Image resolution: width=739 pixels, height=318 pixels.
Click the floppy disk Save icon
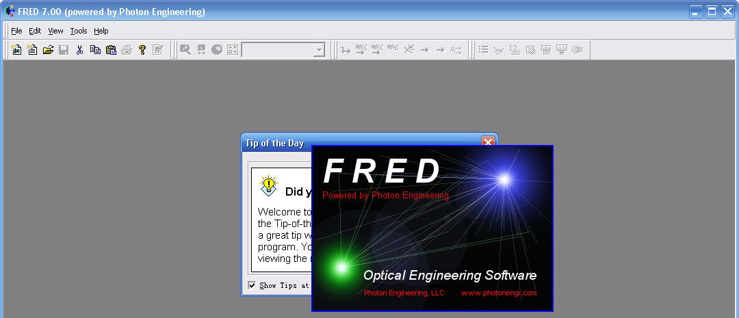64,49
